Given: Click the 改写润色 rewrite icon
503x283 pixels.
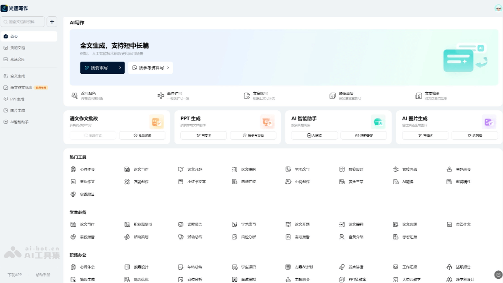Looking at the screenshot, I should pos(74,96).
